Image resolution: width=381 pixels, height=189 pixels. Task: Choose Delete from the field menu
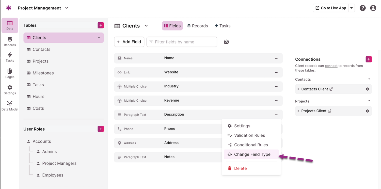[240, 168]
